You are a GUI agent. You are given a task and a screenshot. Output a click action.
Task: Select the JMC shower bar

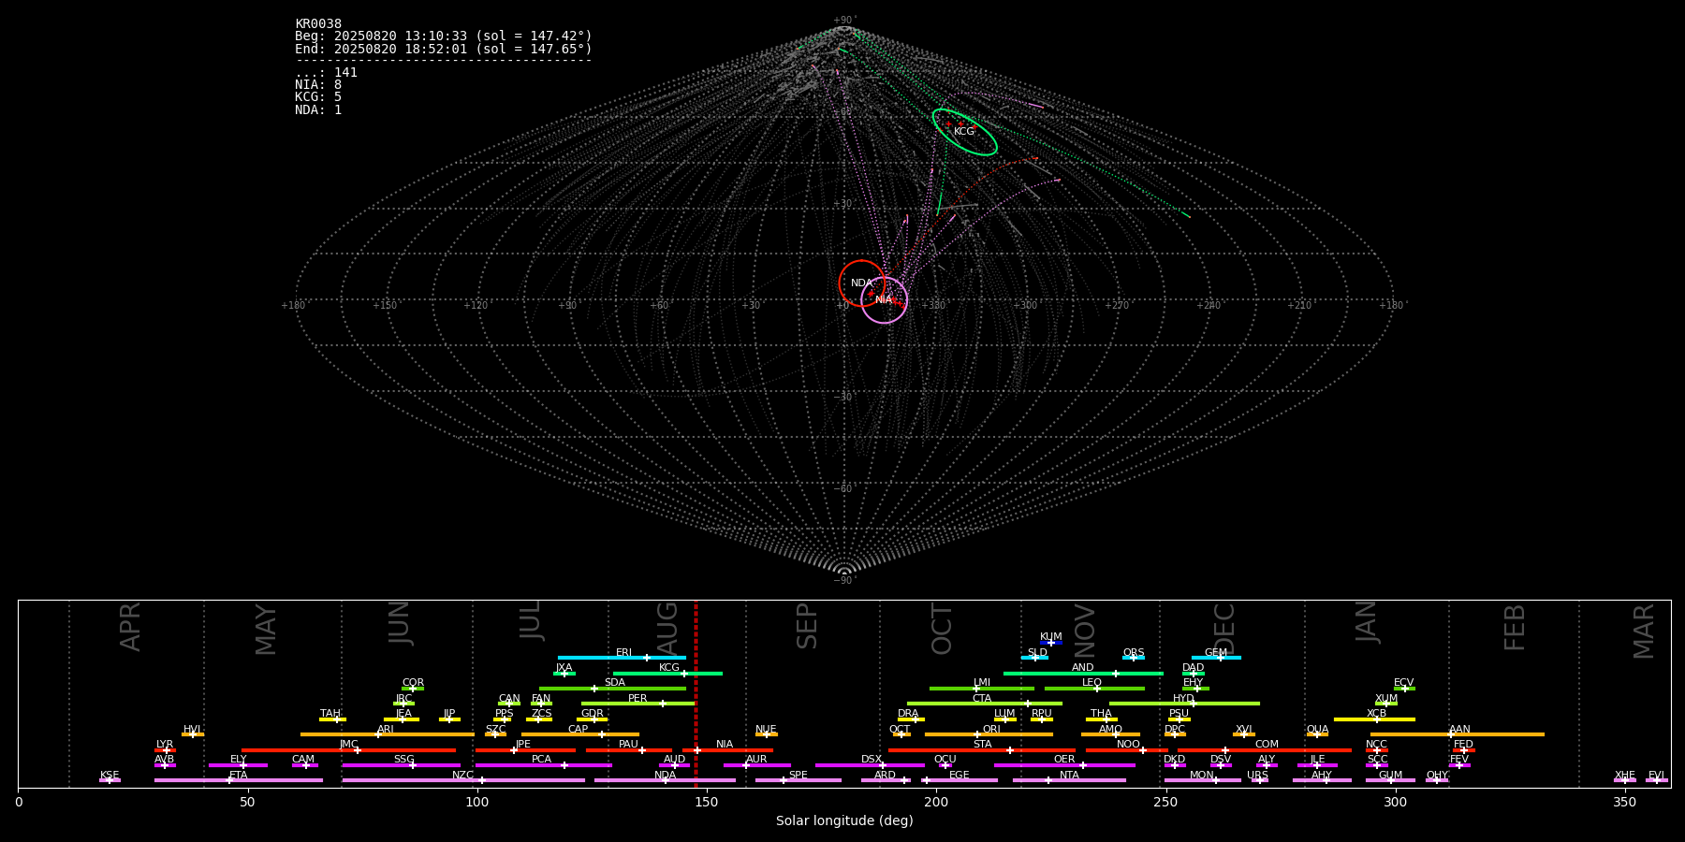point(349,749)
